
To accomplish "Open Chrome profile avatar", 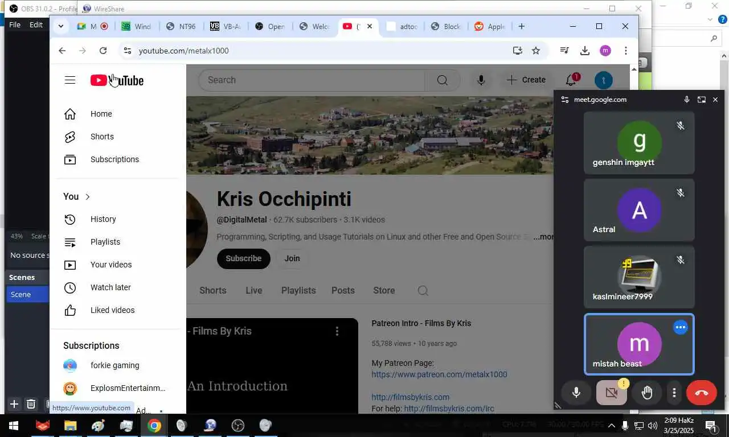I will coord(605,51).
